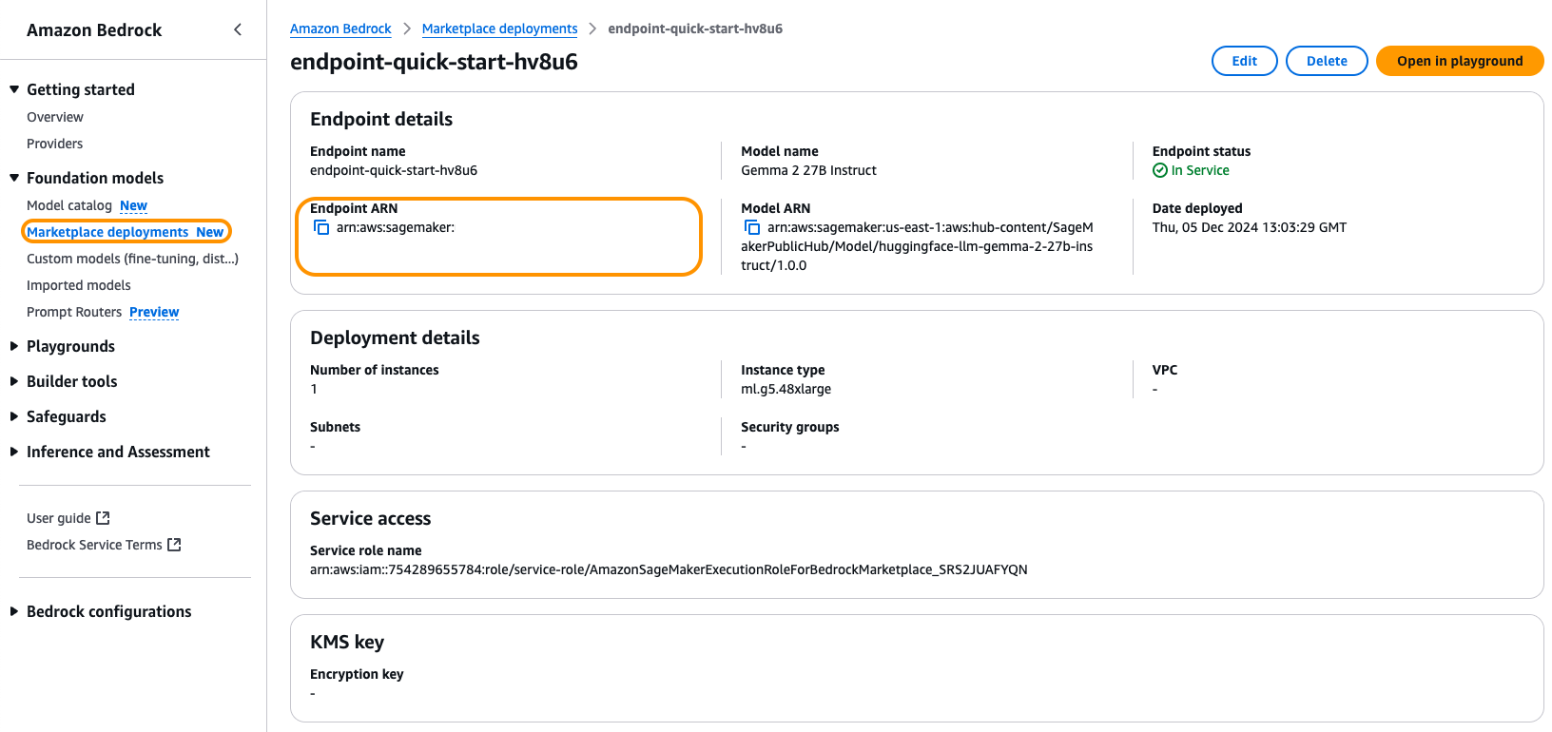Follow the Amazon Bedrock breadcrumb link
This screenshot has width=1552, height=732.
[340, 29]
